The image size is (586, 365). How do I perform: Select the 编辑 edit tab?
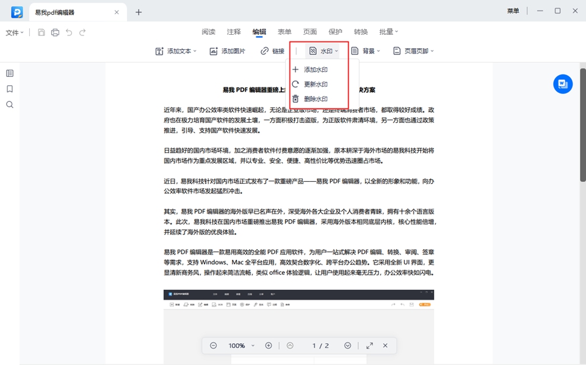coord(259,32)
